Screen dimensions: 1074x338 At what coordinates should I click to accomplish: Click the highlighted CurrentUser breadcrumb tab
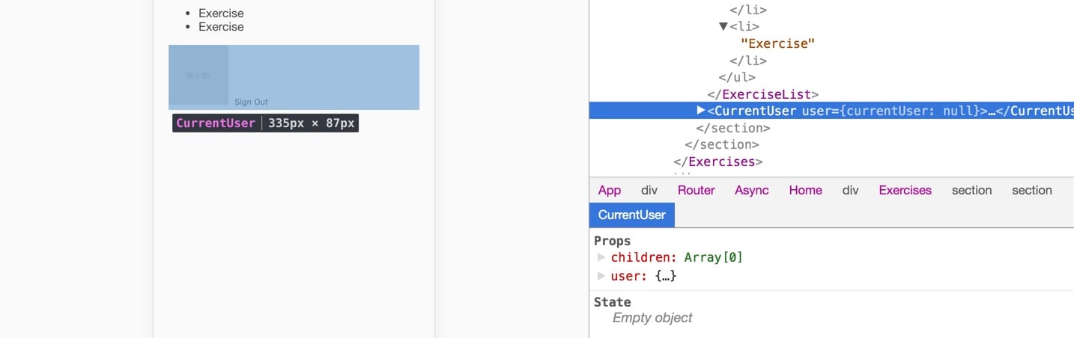coord(632,215)
